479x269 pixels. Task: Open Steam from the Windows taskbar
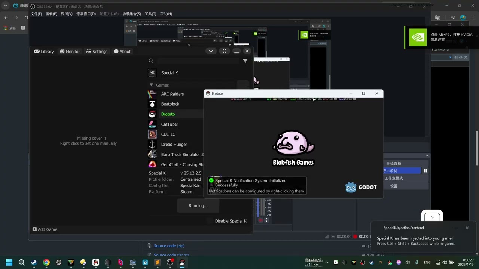click(x=34, y=262)
